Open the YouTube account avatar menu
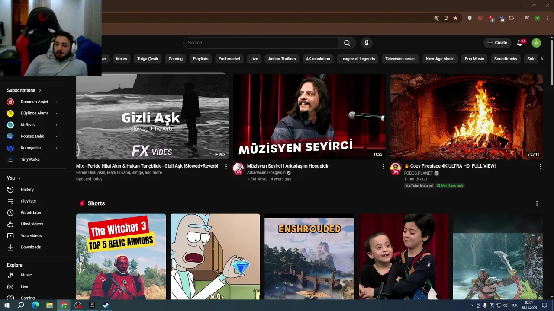554x311 pixels. point(536,43)
